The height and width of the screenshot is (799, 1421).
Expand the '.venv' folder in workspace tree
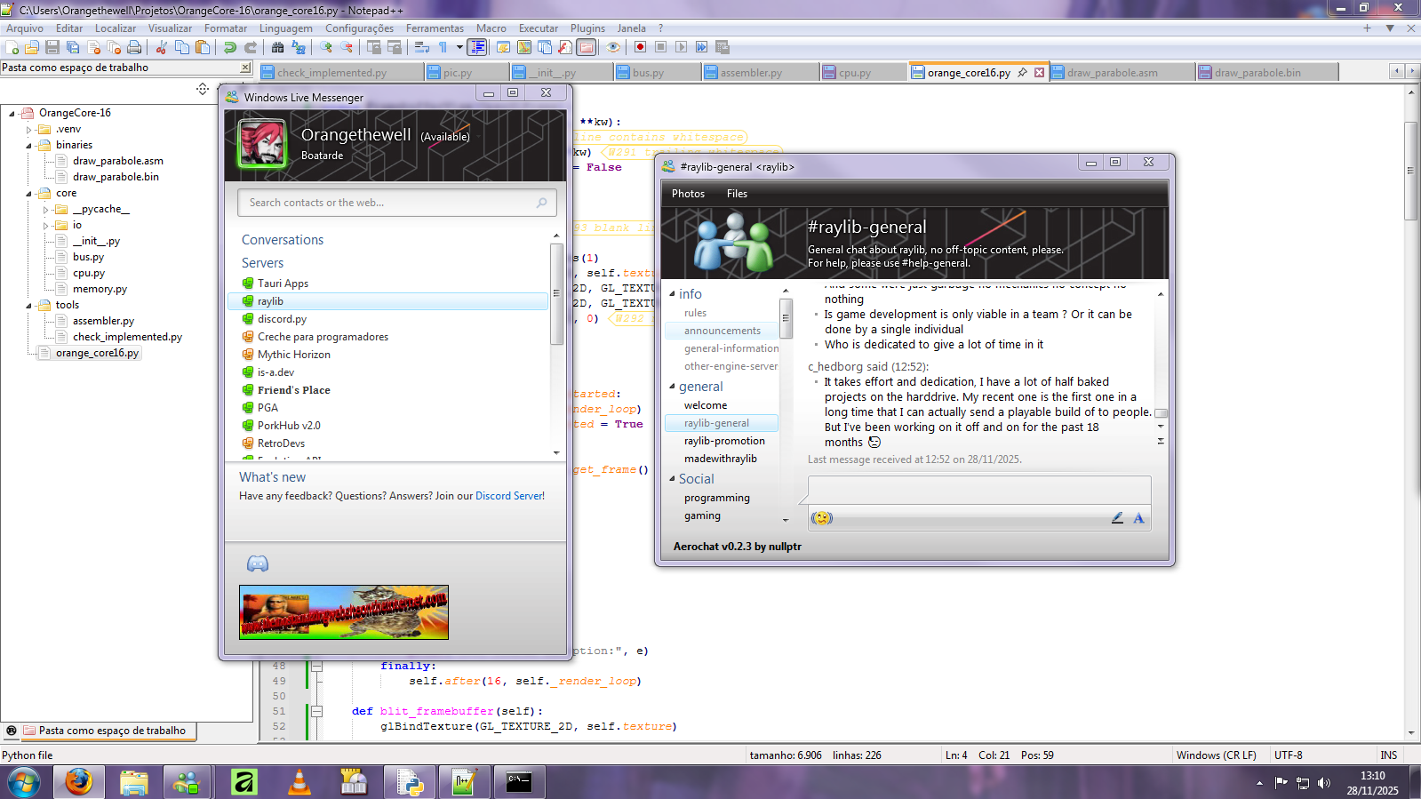(x=29, y=129)
